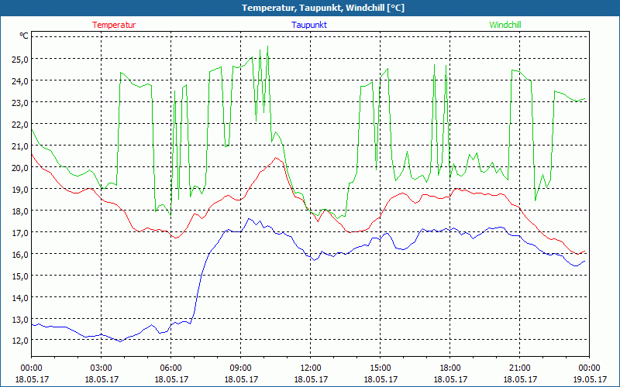The height and width of the screenshot is (387, 620).
Task: Click the 18,0 y-axis value
Action: (19, 211)
